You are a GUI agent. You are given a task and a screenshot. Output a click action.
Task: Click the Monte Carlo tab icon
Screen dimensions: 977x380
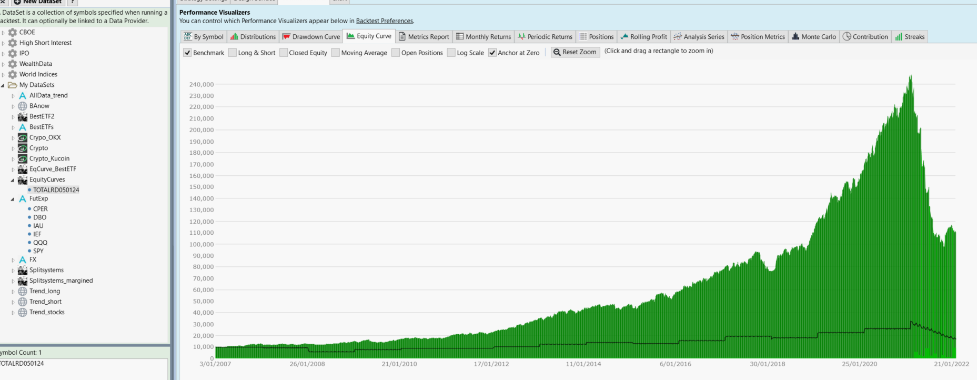(795, 37)
